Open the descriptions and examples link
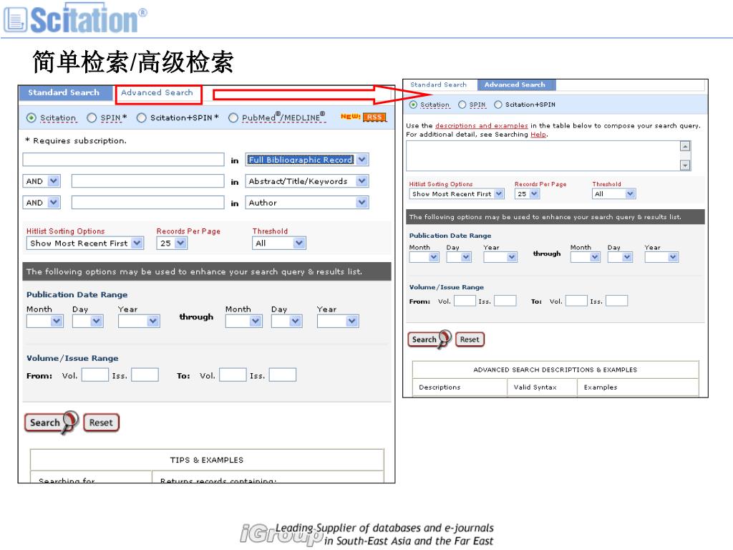The image size is (733, 550). [x=482, y=126]
